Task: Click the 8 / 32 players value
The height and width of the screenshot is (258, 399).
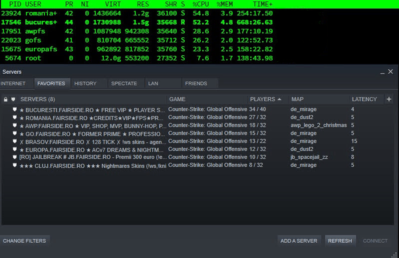Action: 256,165
